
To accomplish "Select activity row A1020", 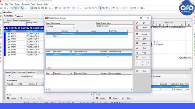I will (13, 36).
